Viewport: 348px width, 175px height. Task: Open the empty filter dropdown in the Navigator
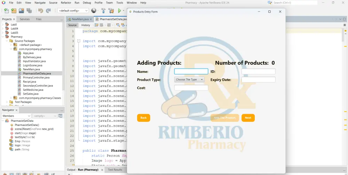point(45,116)
